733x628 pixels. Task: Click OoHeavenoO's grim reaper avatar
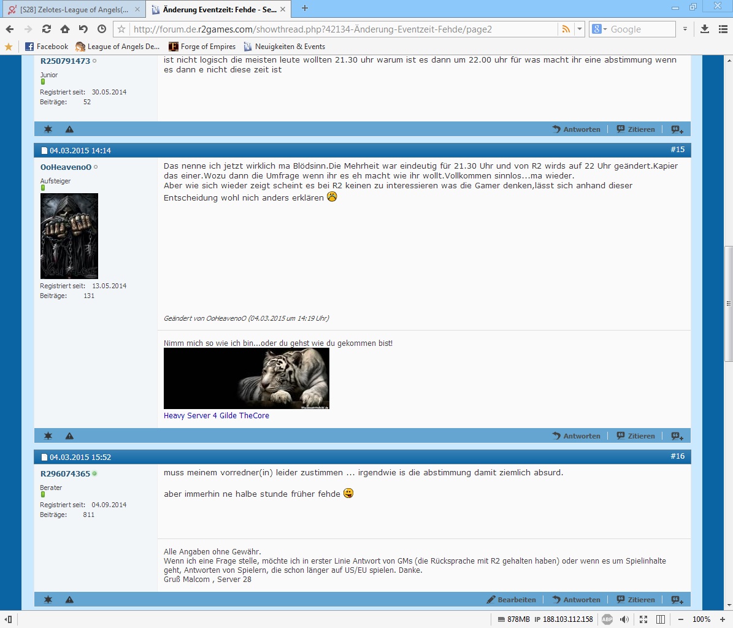(69, 236)
